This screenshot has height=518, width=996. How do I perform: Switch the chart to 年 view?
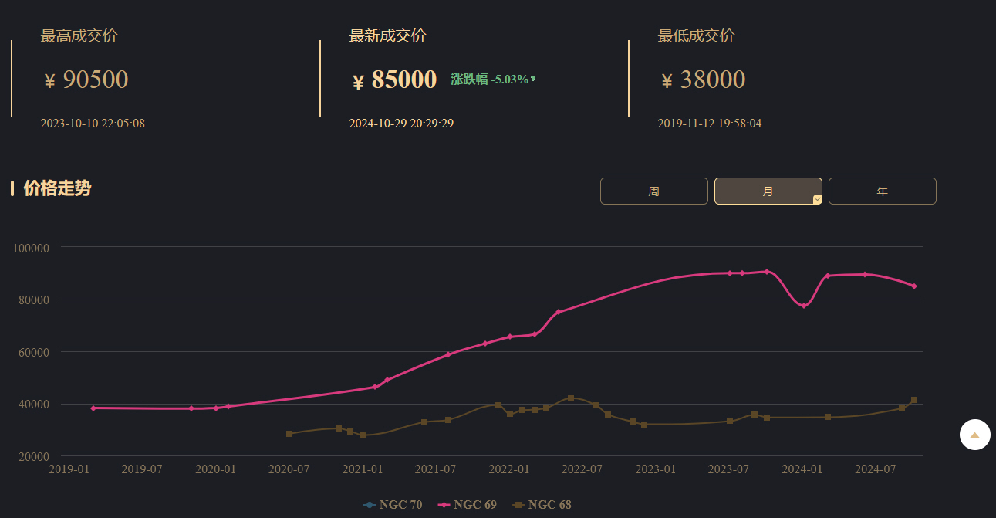[882, 191]
